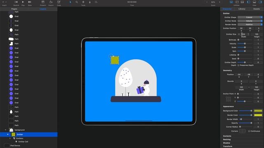264x148 pixels.
Task: Expand the Resizing section
Action: pyautogui.click(x=227, y=140)
